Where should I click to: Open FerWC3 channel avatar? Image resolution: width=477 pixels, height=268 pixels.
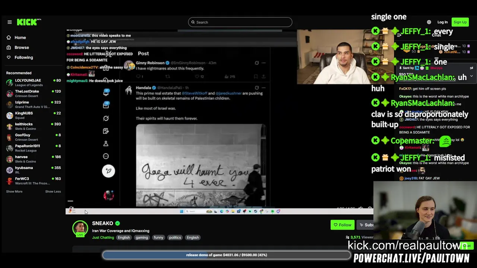pyautogui.click(x=10, y=181)
